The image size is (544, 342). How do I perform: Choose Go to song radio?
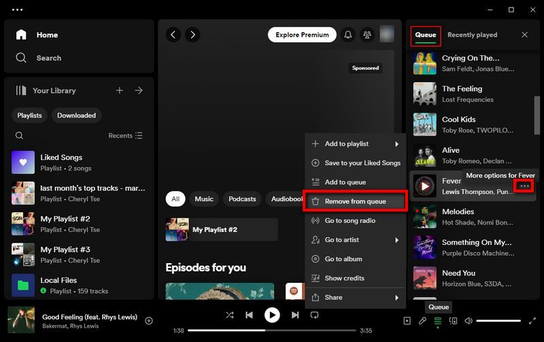(355, 220)
